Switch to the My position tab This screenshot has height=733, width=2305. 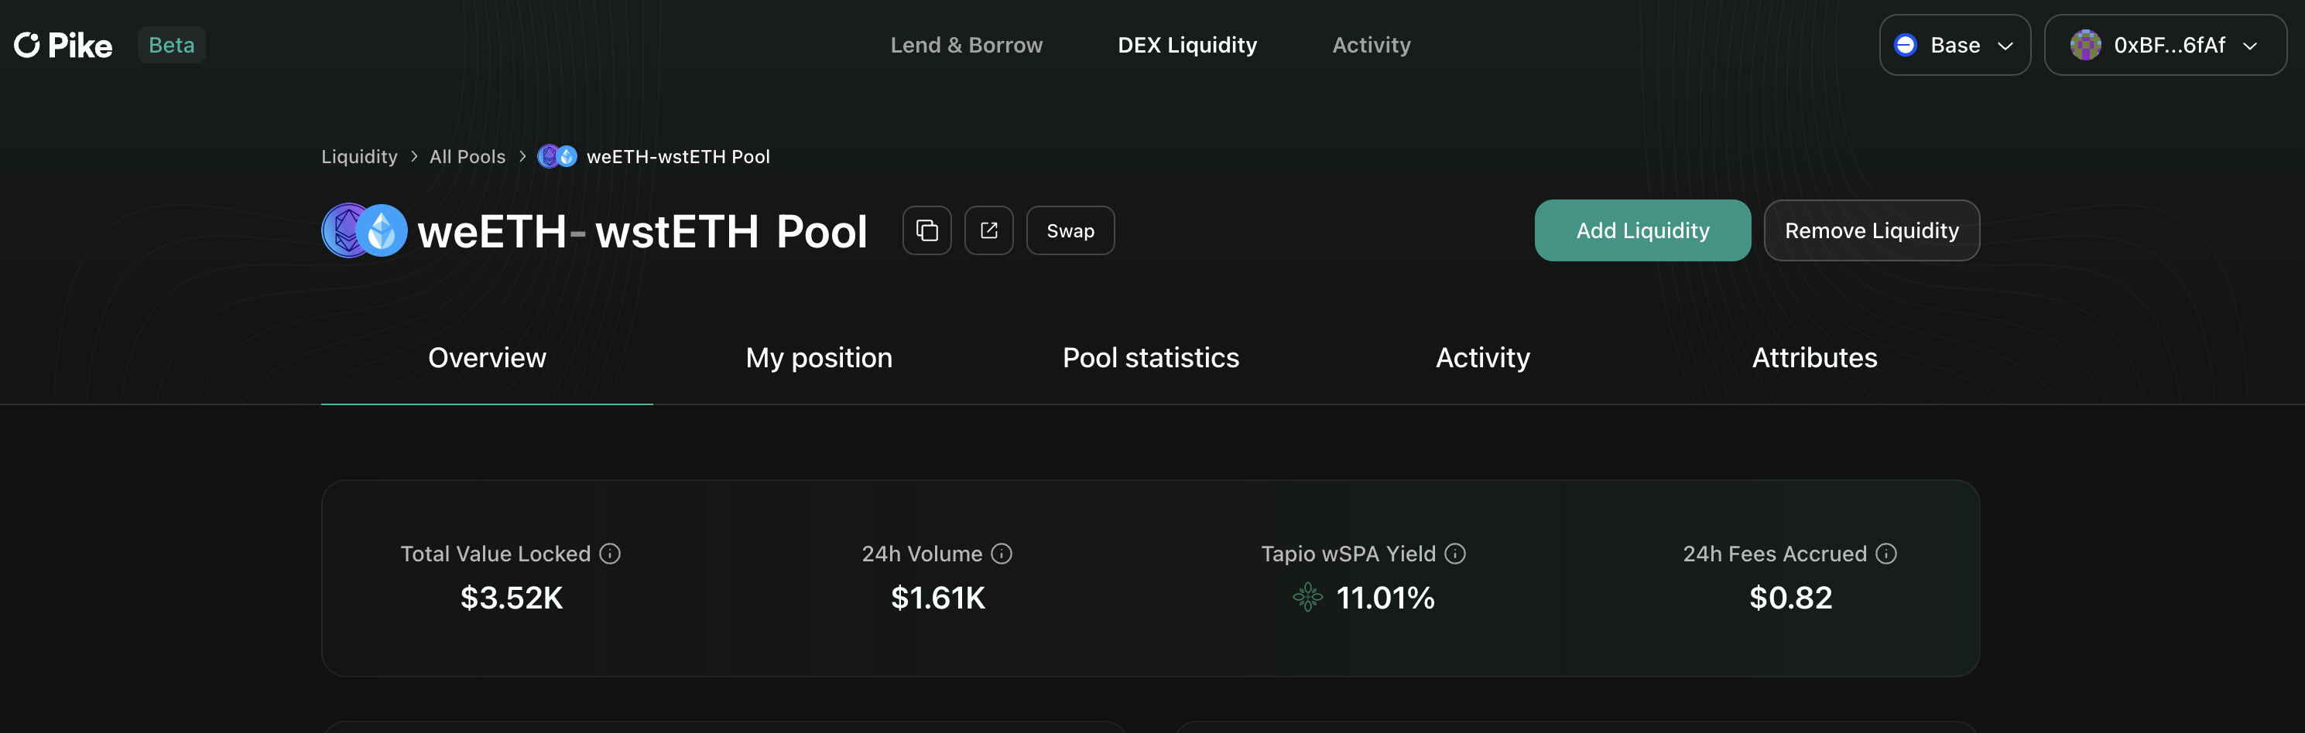point(819,357)
